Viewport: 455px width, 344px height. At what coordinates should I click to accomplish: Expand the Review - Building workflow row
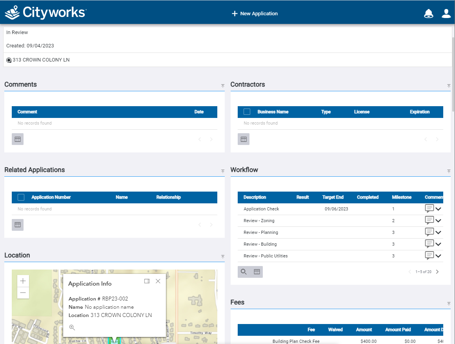click(438, 244)
